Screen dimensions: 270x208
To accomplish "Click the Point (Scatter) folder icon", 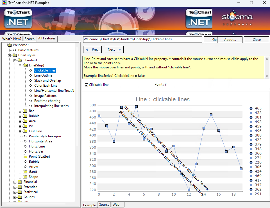I will click(25, 156).
